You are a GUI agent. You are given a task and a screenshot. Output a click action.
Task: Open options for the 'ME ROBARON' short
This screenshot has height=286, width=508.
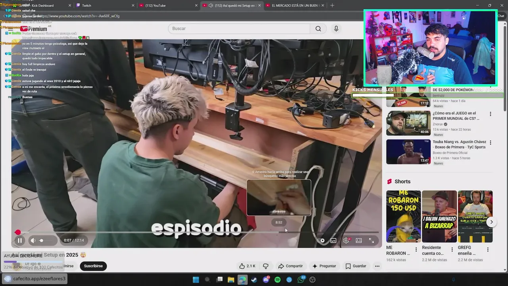(x=416, y=250)
